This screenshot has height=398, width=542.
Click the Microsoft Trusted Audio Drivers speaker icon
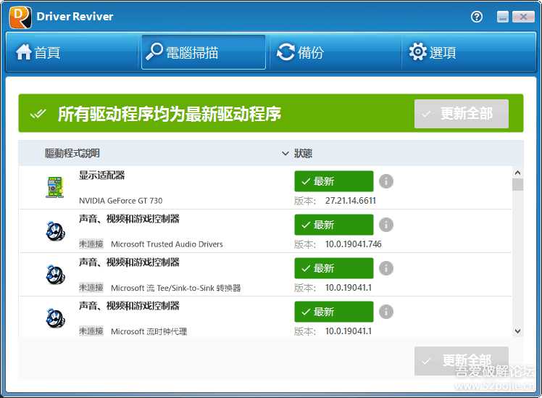[x=55, y=231]
